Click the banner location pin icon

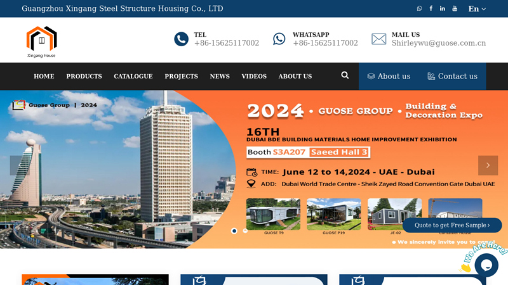point(251,184)
